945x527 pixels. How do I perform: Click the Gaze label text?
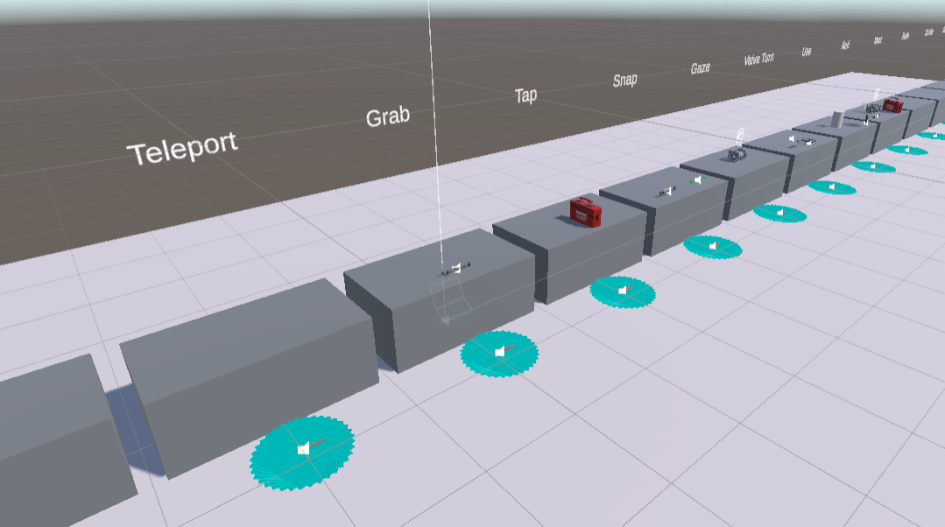pos(700,68)
